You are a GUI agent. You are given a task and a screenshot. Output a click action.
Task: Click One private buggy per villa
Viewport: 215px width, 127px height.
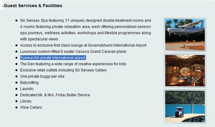(x=42, y=76)
